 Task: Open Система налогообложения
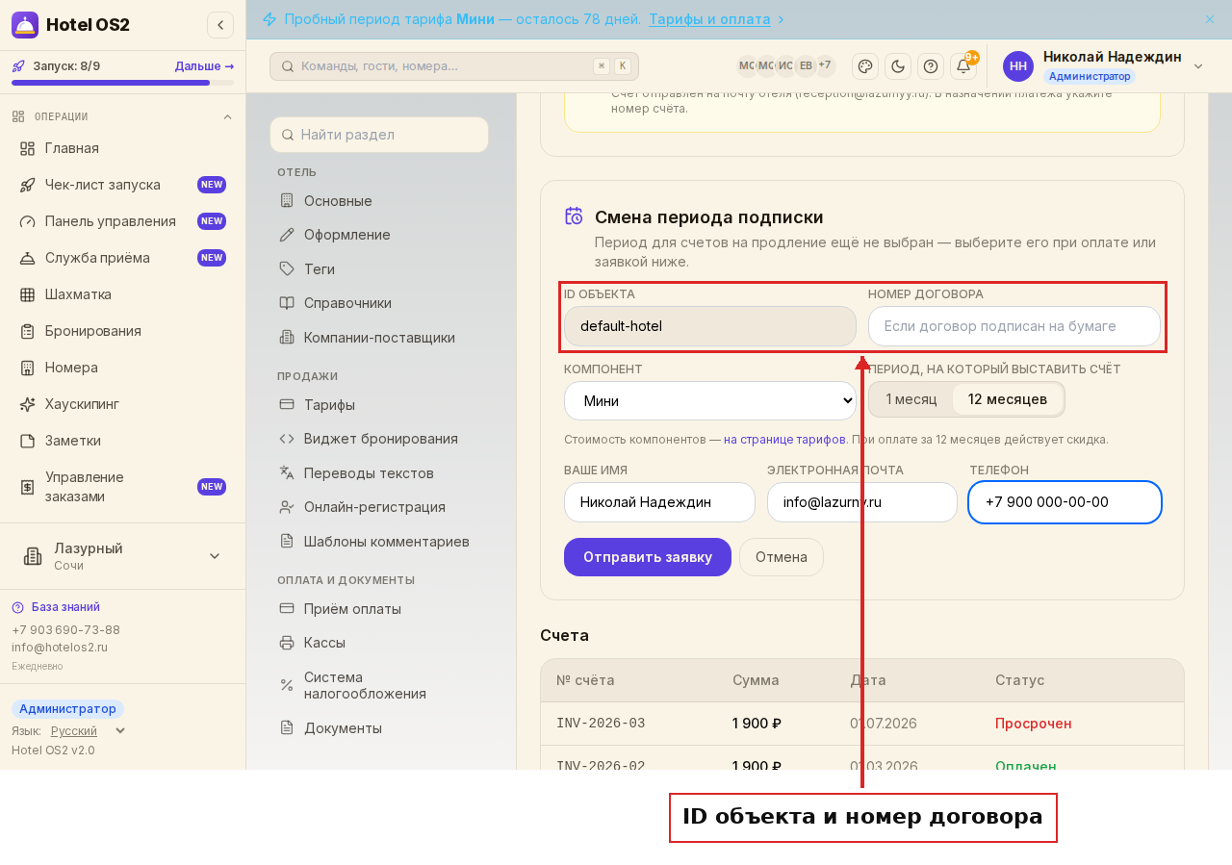click(x=379, y=685)
